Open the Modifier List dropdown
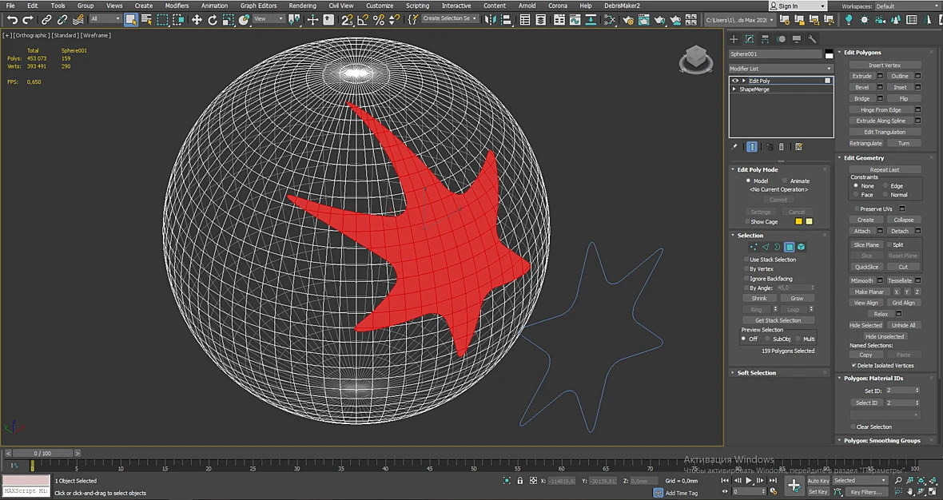Viewport: 943px width, 500px height. [x=782, y=69]
